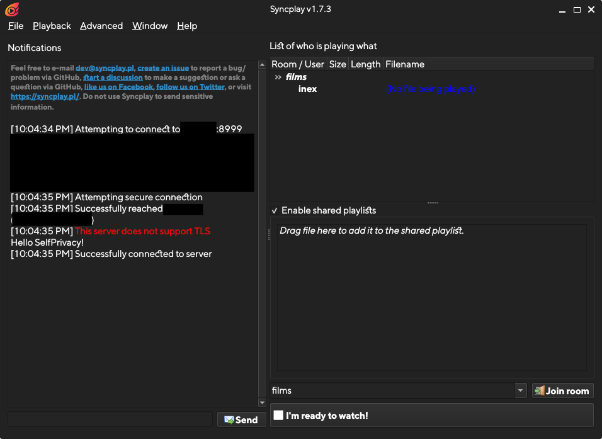Image resolution: width=602 pixels, height=439 pixels.
Task: Click notifications scrollbar up arrow
Action: [x=262, y=65]
